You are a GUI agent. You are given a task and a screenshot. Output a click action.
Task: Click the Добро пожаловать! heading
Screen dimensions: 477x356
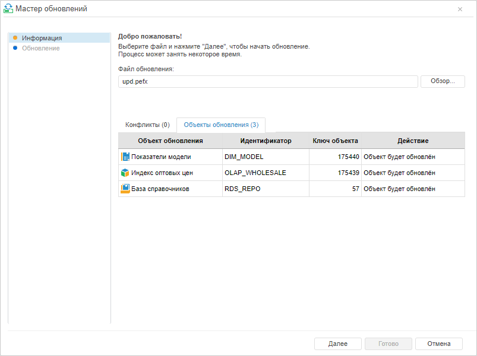[150, 36]
